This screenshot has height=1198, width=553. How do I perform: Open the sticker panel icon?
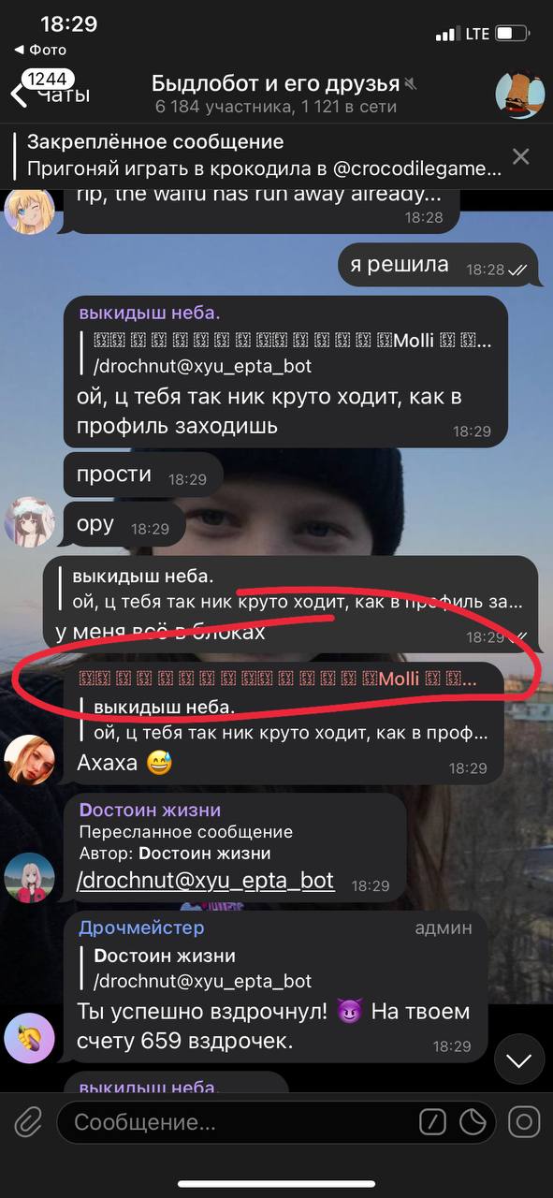[475, 1121]
